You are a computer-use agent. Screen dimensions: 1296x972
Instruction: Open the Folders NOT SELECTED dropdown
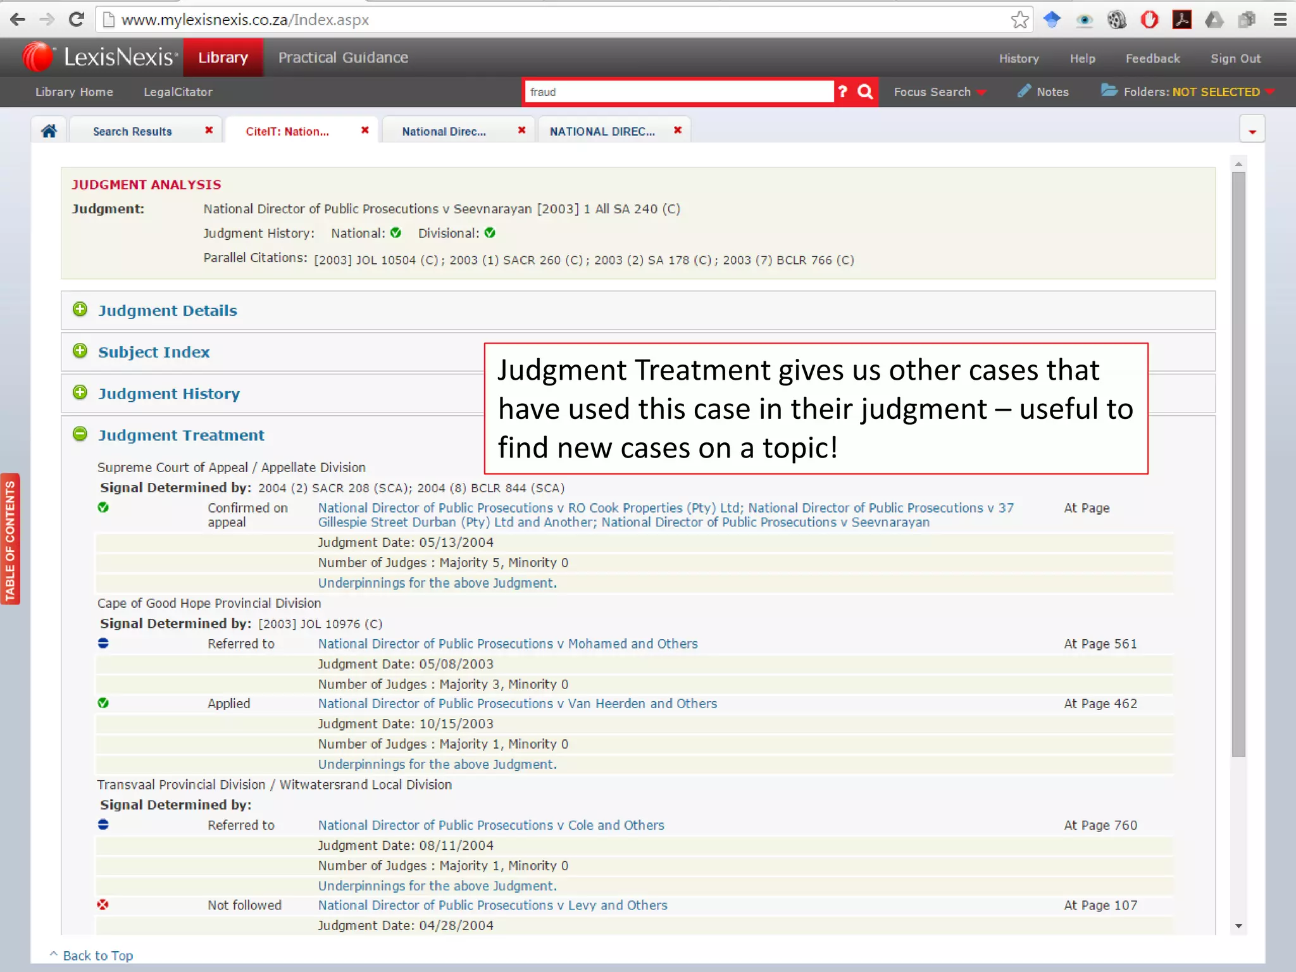(x=1187, y=92)
